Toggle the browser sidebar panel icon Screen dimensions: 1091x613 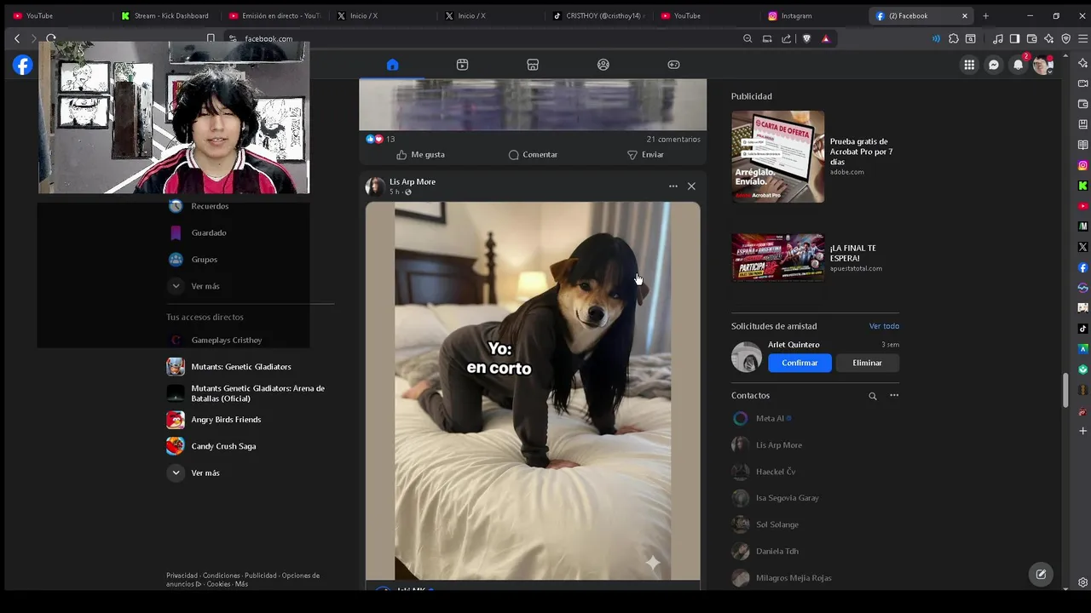[1014, 38]
